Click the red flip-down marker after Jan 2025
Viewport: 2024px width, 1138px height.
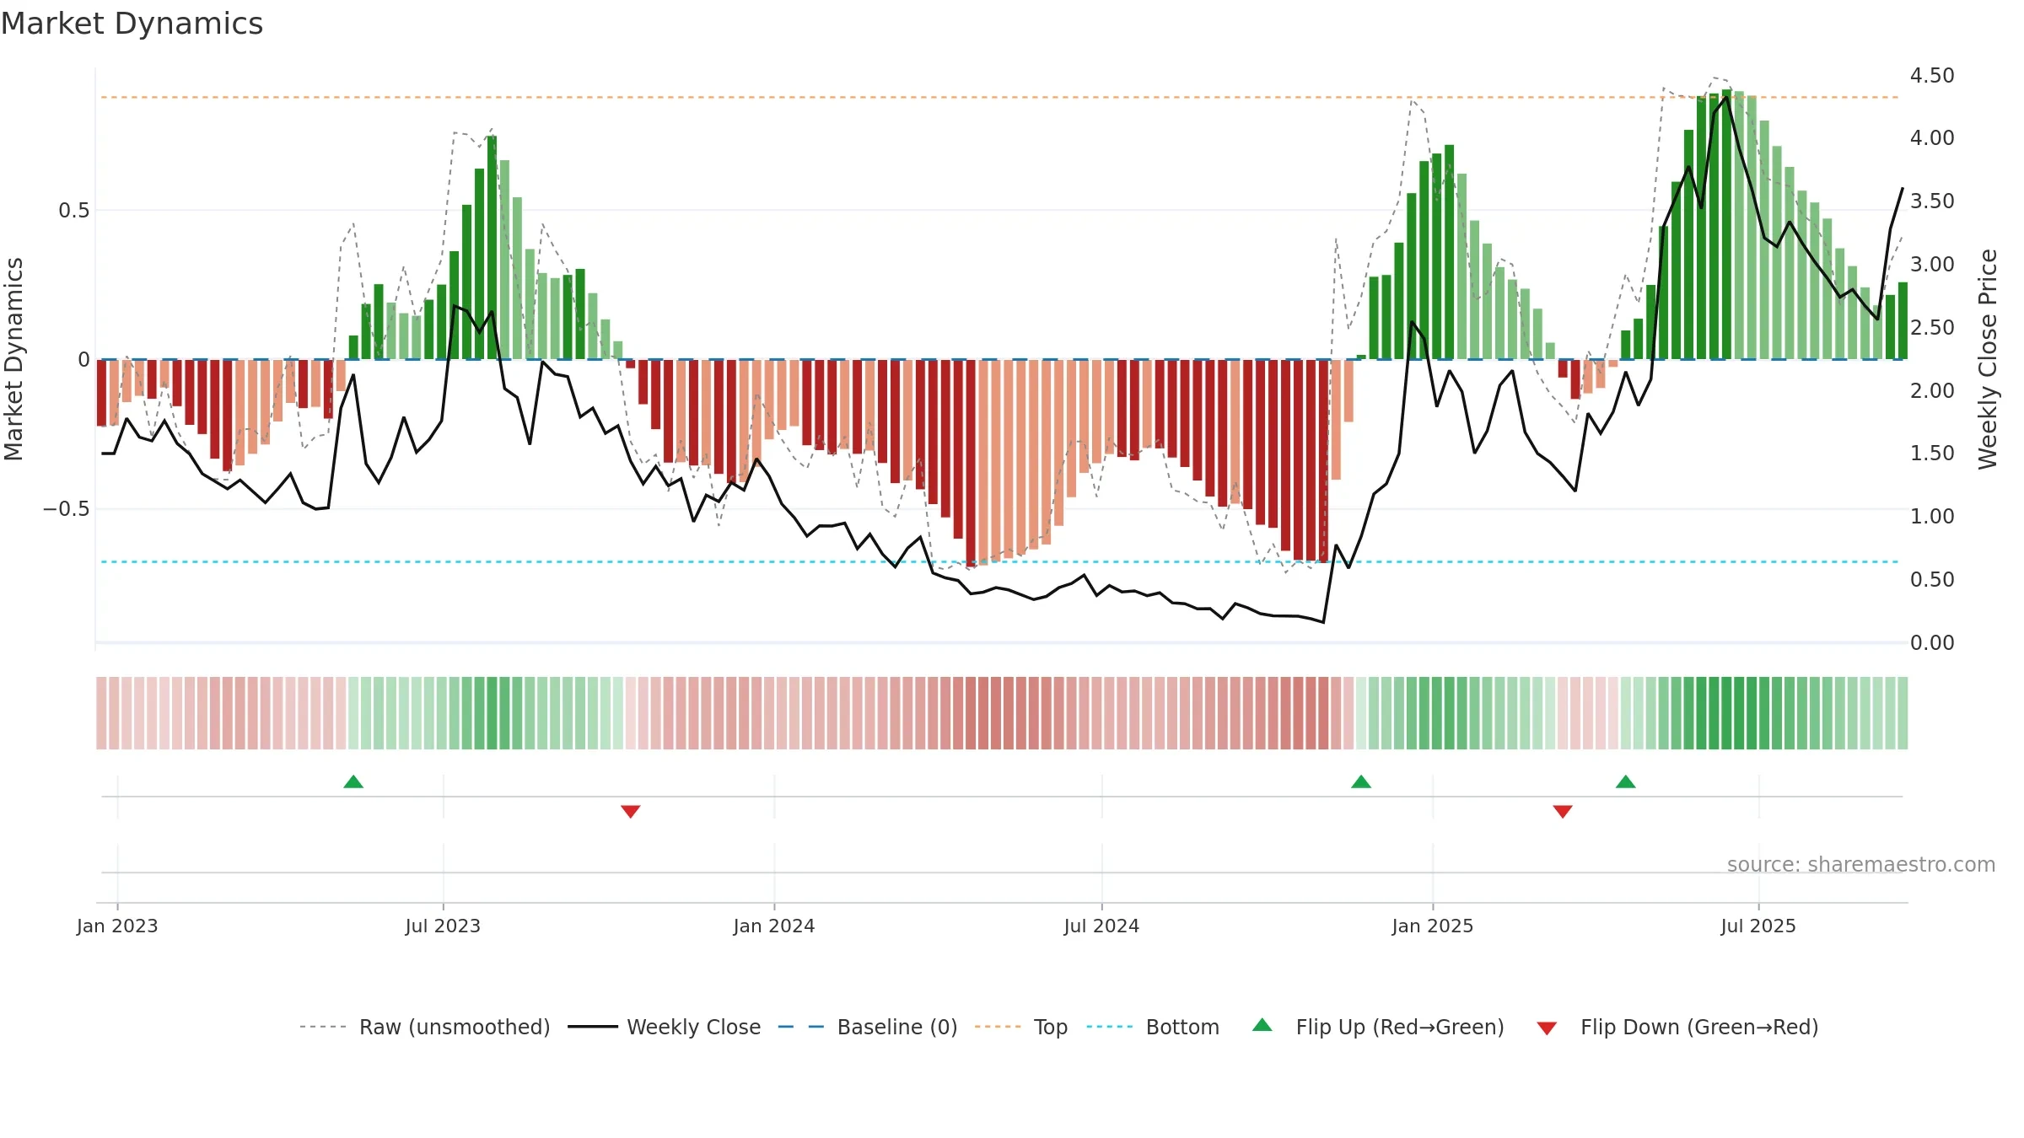point(1563,811)
